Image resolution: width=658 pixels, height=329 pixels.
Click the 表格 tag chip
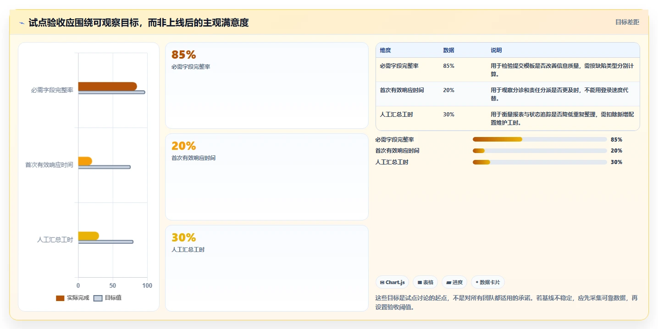coord(425,282)
